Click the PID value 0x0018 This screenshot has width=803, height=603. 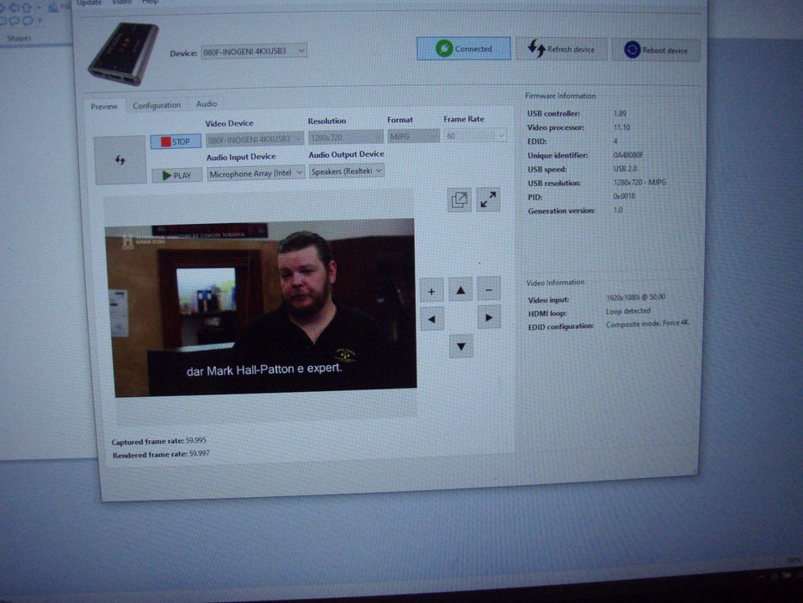pyautogui.click(x=624, y=196)
